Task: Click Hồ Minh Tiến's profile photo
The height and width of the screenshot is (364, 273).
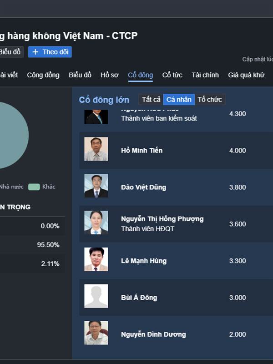Action: coord(96,149)
